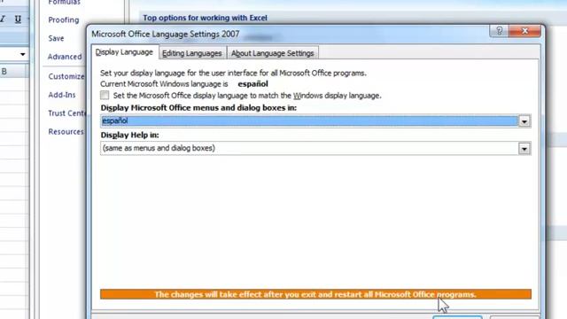Screen dimensions: 567x319
Task: Expand the Excel name box dropdown arrow
Action: (x=23, y=55)
